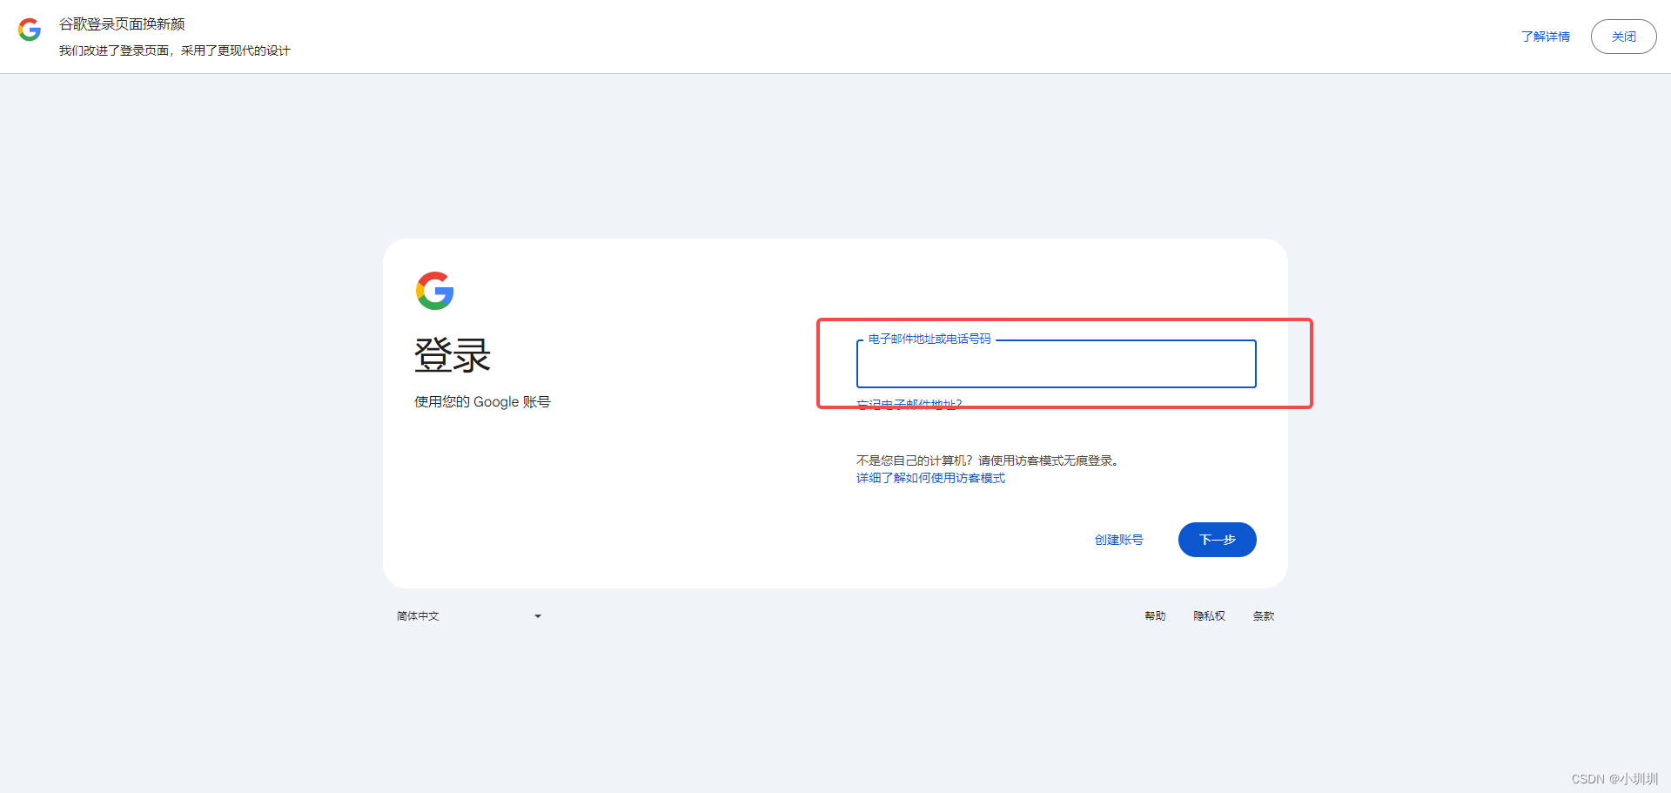
Task: Dismiss the banner with 关闭 button
Action: (x=1623, y=37)
